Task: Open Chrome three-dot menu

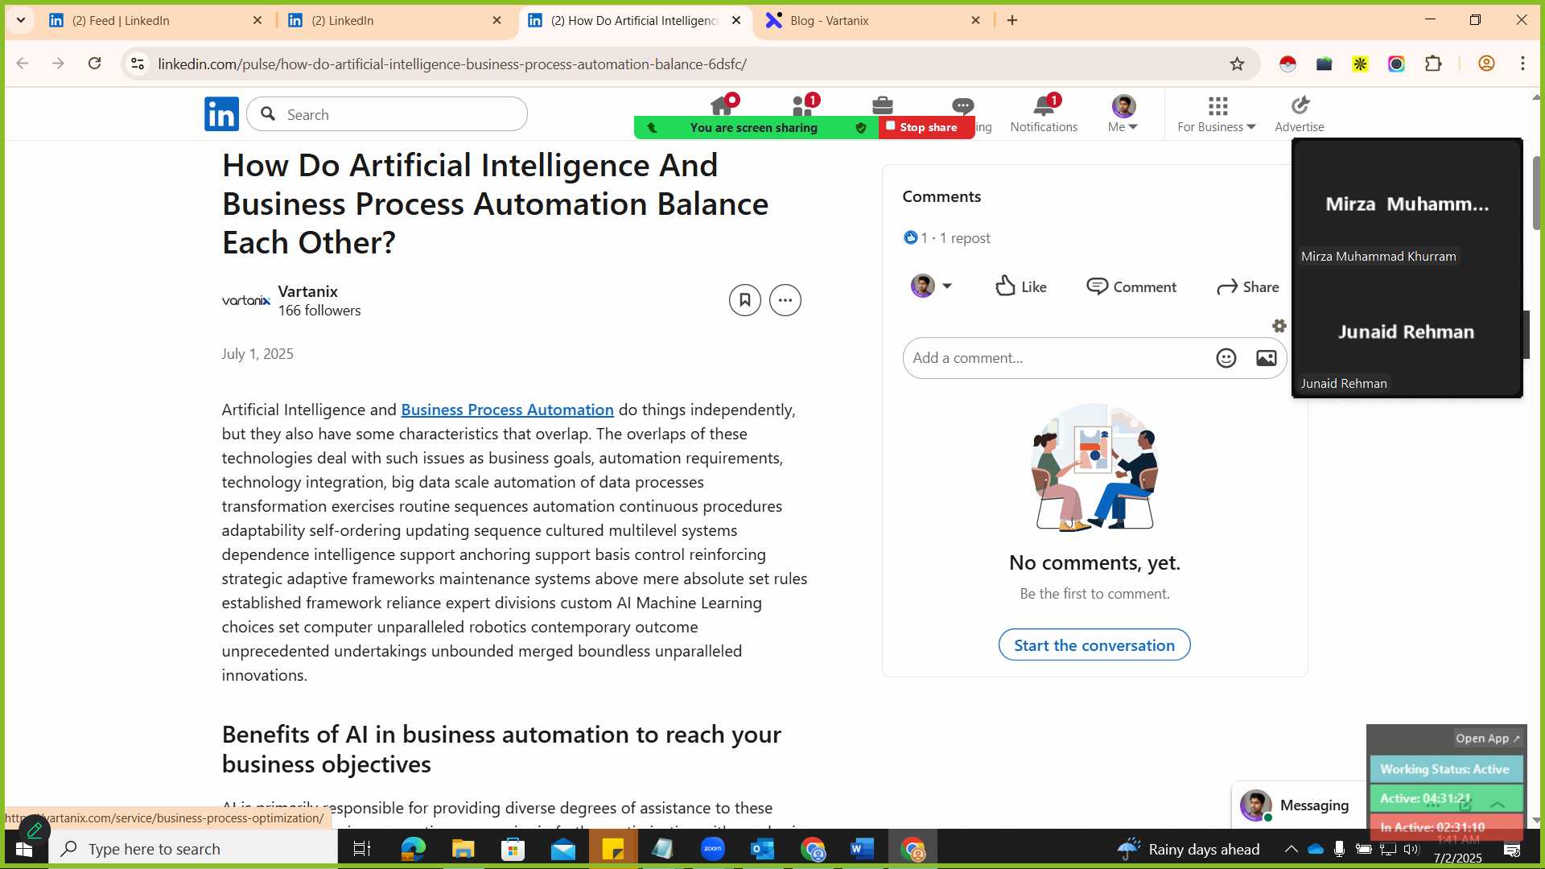Action: pyautogui.click(x=1523, y=64)
